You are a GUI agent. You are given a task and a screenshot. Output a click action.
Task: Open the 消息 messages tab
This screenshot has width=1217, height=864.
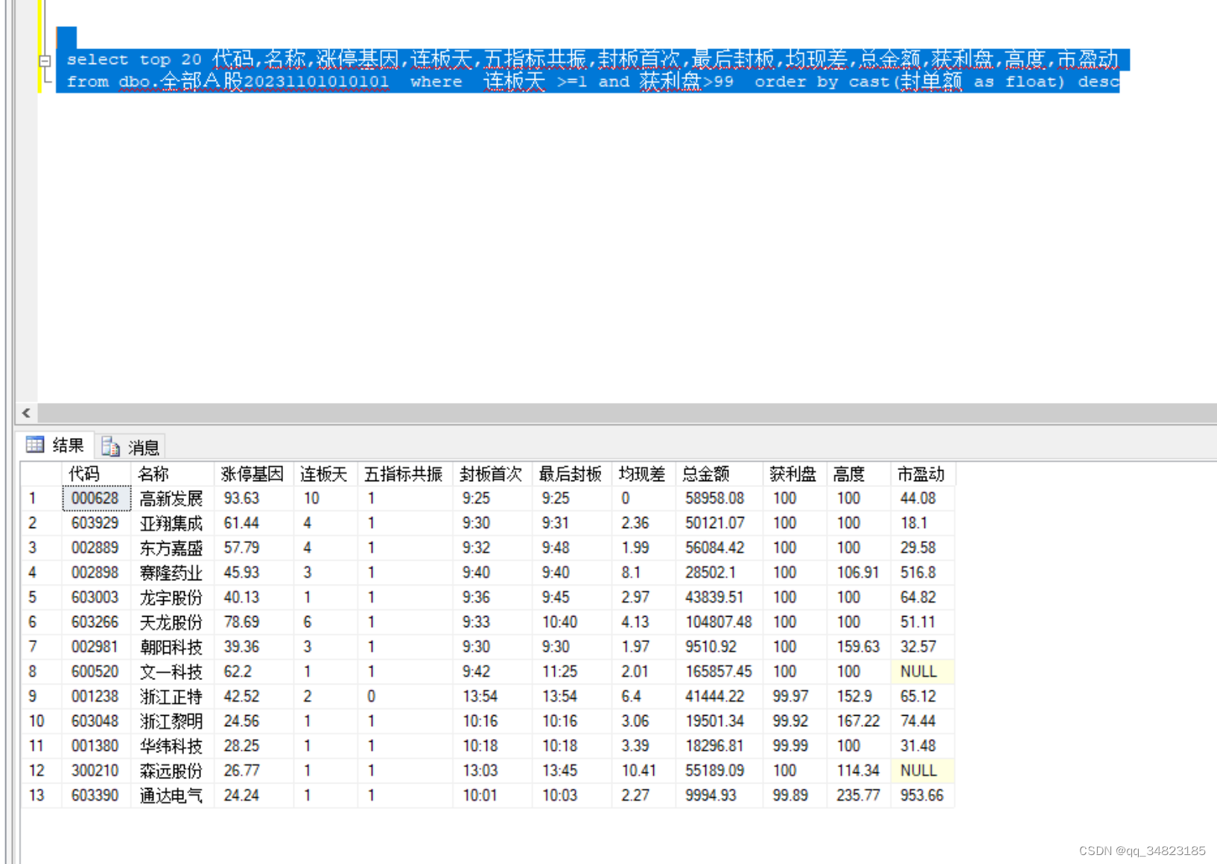130,446
